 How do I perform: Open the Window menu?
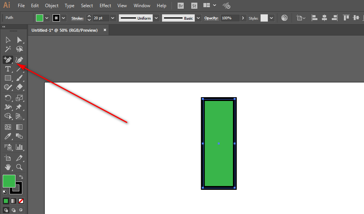pyautogui.click(x=142, y=6)
